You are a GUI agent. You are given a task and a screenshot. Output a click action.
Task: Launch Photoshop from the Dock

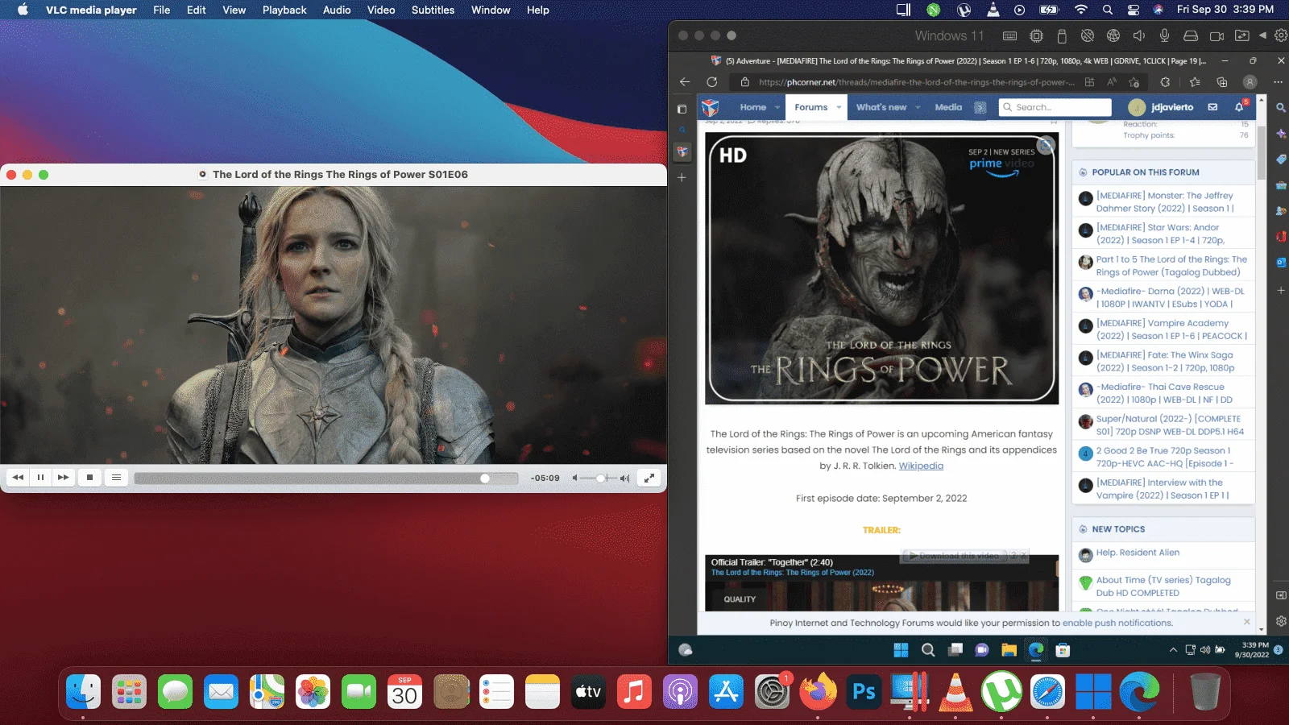click(864, 692)
